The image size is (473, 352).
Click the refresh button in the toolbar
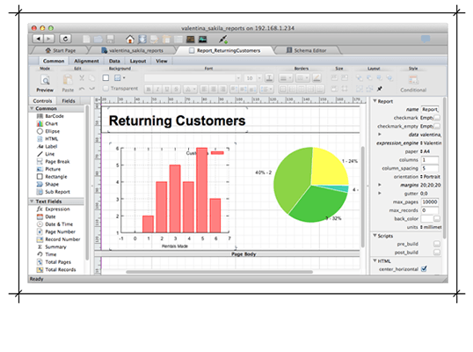65,39
